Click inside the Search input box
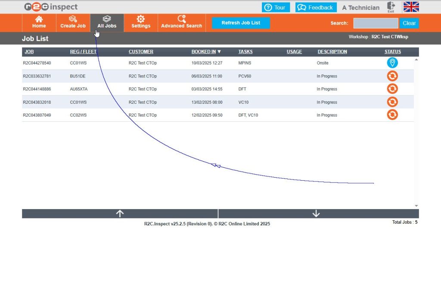This screenshot has height=305, width=441. click(x=375, y=23)
